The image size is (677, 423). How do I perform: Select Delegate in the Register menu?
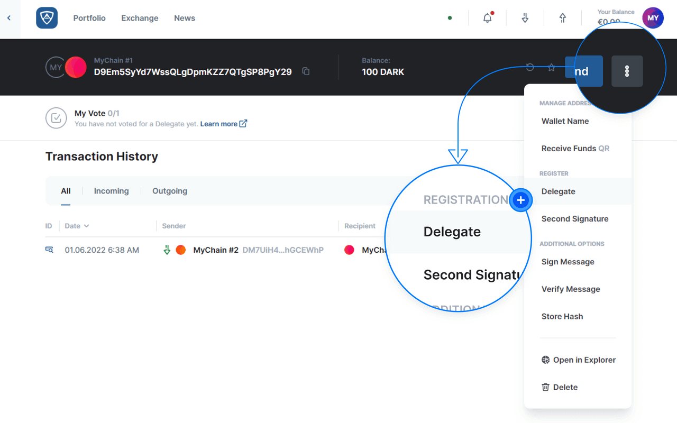(558, 191)
